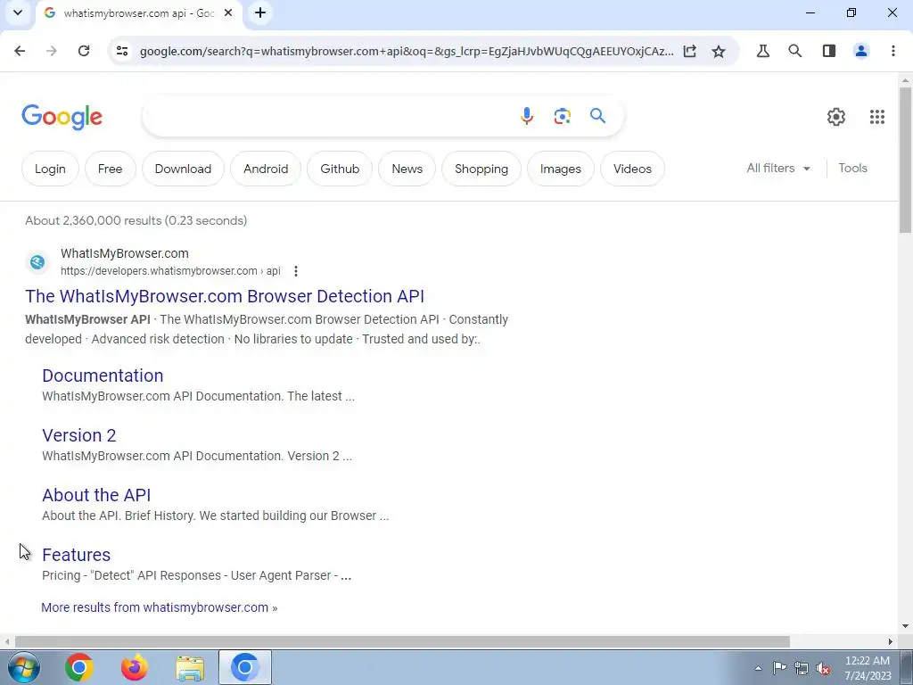Open Google quick settings gear
913x685 pixels.
click(x=836, y=117)
